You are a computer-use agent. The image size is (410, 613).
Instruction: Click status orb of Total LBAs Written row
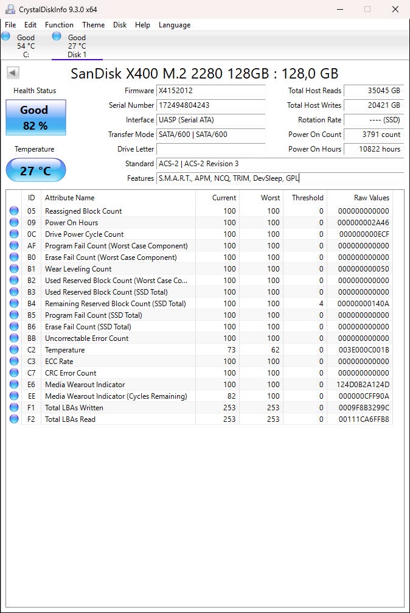[x=14, y=407]
